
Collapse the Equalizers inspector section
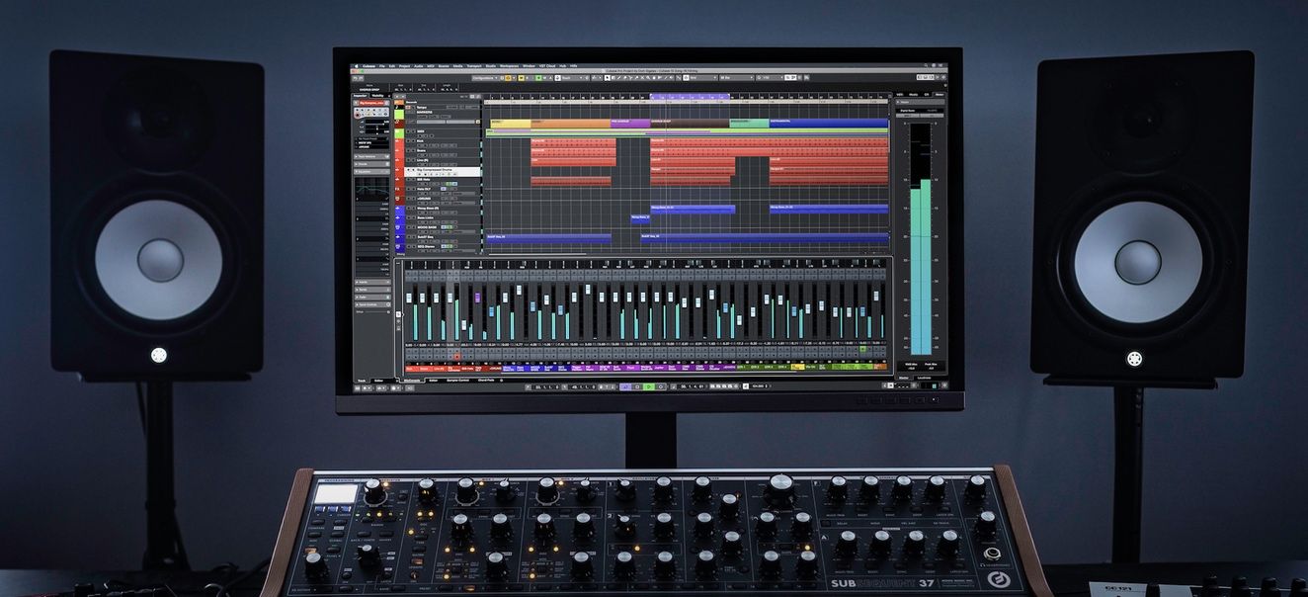[x=372, y=172]
